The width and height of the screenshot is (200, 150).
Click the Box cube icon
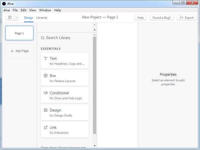pyautogui.click(x=46, y=76)
